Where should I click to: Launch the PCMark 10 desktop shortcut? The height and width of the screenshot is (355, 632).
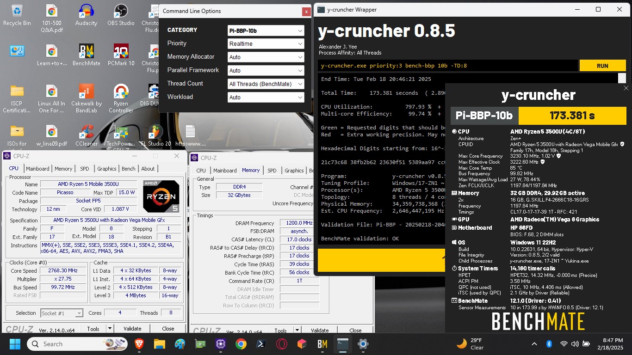(x=121, y=55)
